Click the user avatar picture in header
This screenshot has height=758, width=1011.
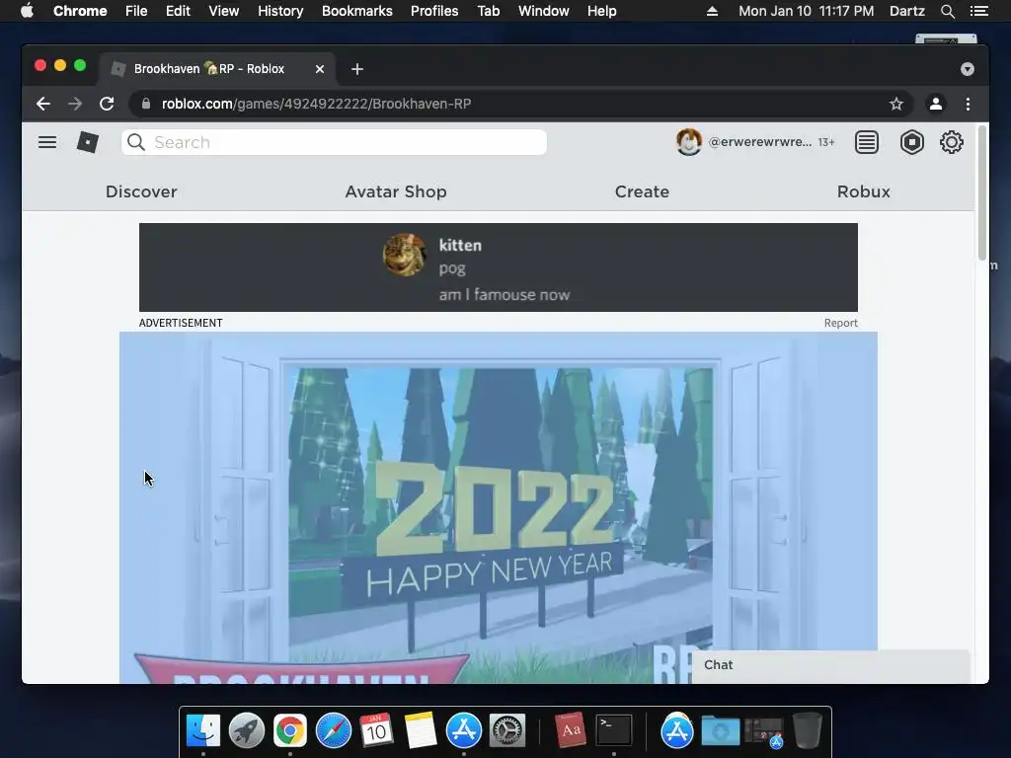point(688,142)
